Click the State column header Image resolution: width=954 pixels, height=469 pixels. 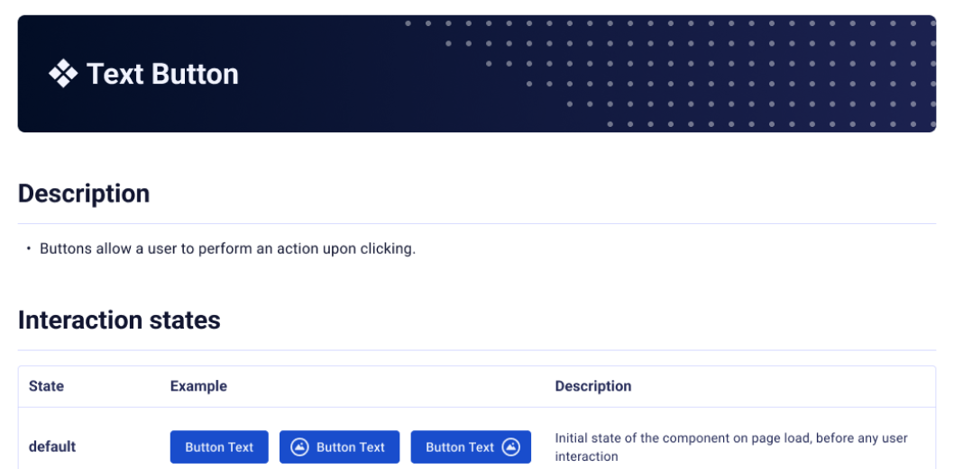point(46,386)
